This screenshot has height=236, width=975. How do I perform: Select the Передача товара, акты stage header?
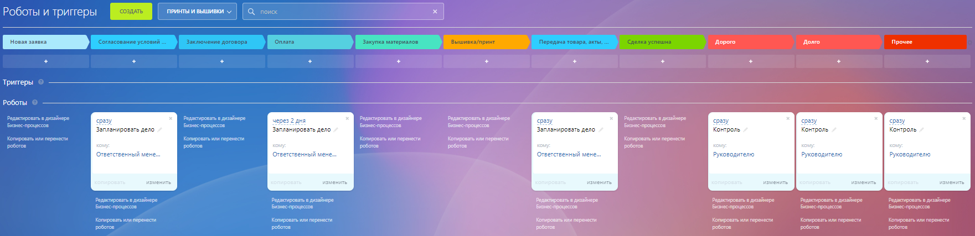click(x=575, y=42)
